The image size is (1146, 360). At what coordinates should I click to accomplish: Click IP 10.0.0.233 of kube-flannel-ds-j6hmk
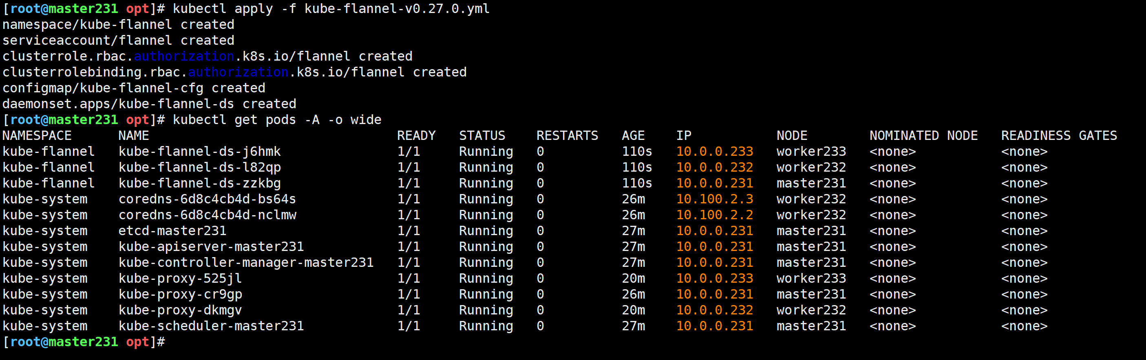715,152
